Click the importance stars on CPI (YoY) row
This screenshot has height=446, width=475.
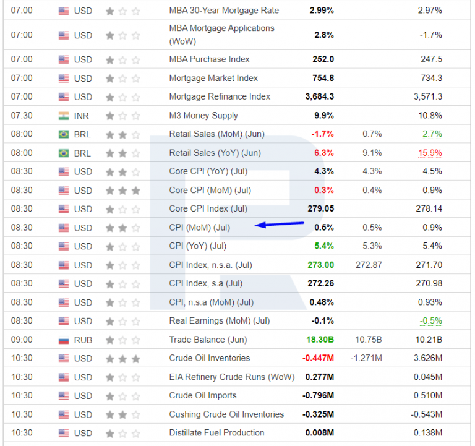123,246
